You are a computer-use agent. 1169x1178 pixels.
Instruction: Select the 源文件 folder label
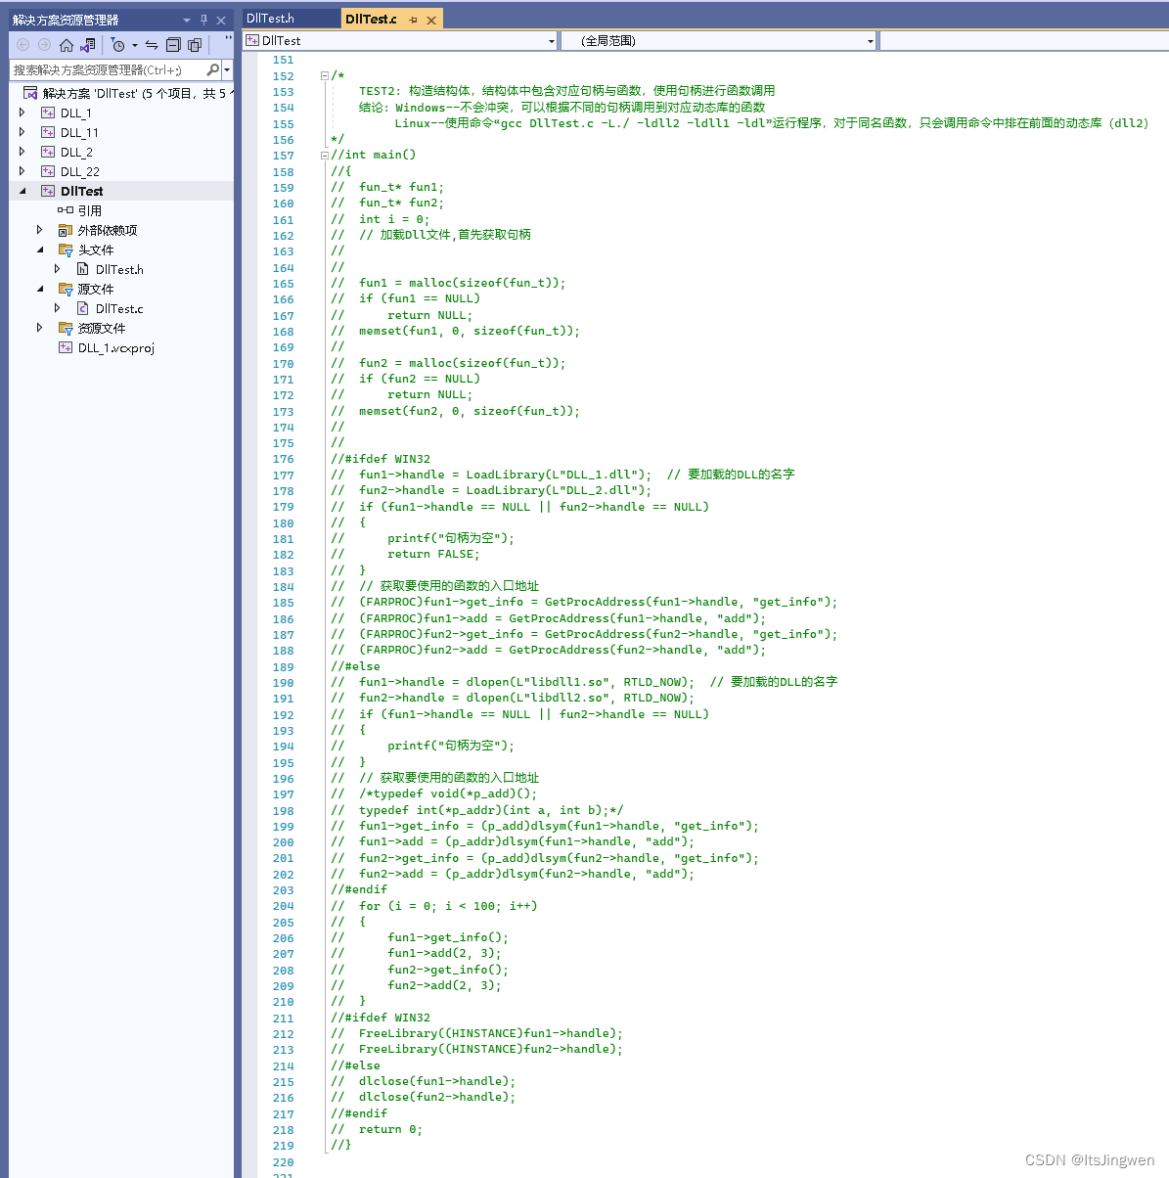click(x=96, y=289)
